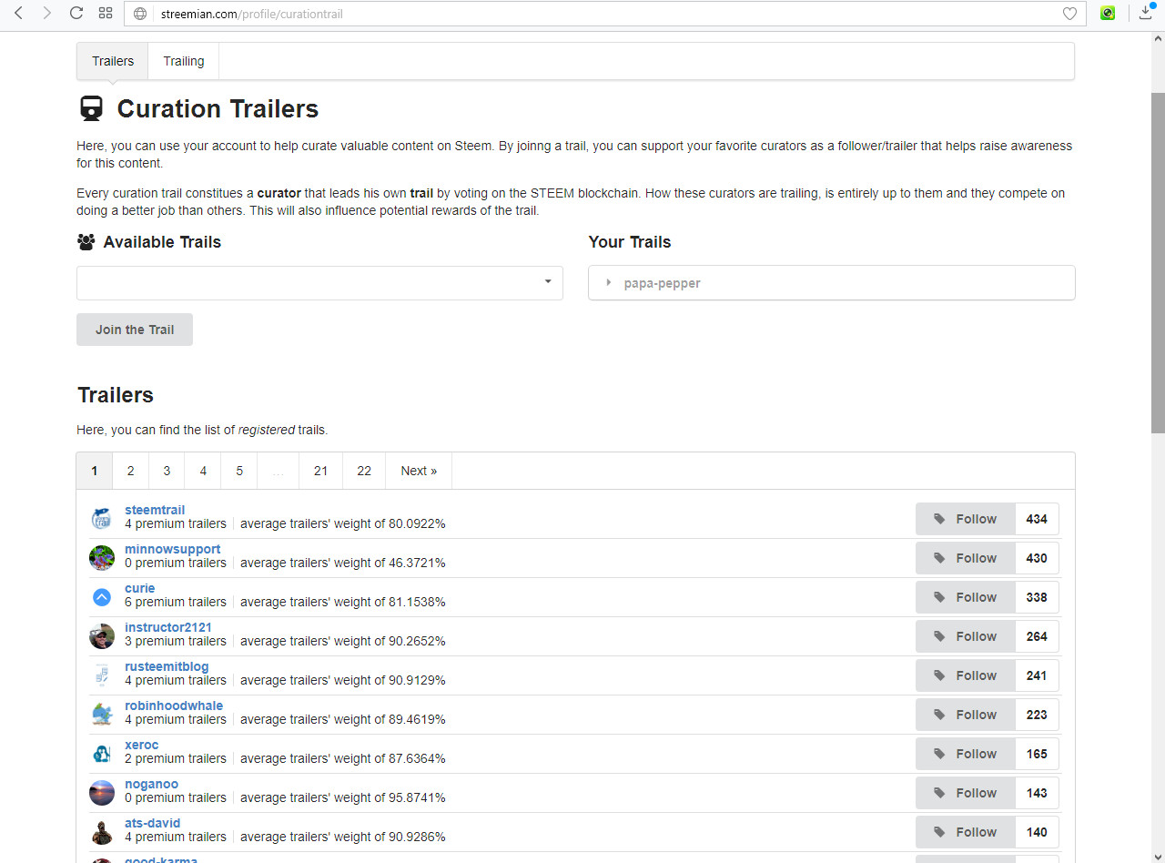Screen dimensions: 1165x863
Task: Follow the ats-david trail
Action: click(966, 832)
